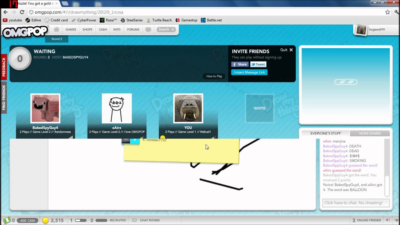The height and width of the screenshot is (225, 400).
Task: Open the CyberPower bookmark
Action: (84, 20)
